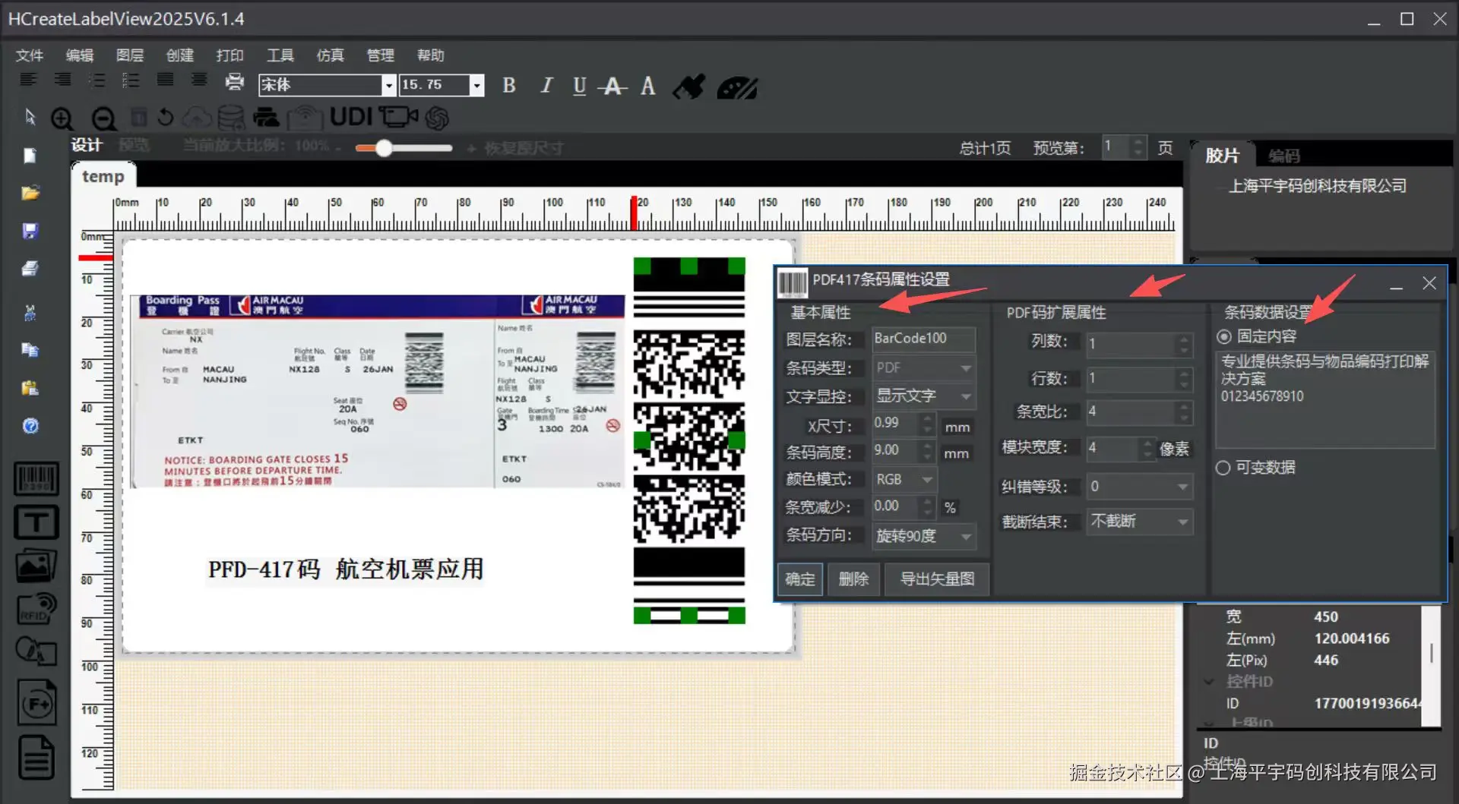Click the X尺寸 0.99 field

click(896, 424)
